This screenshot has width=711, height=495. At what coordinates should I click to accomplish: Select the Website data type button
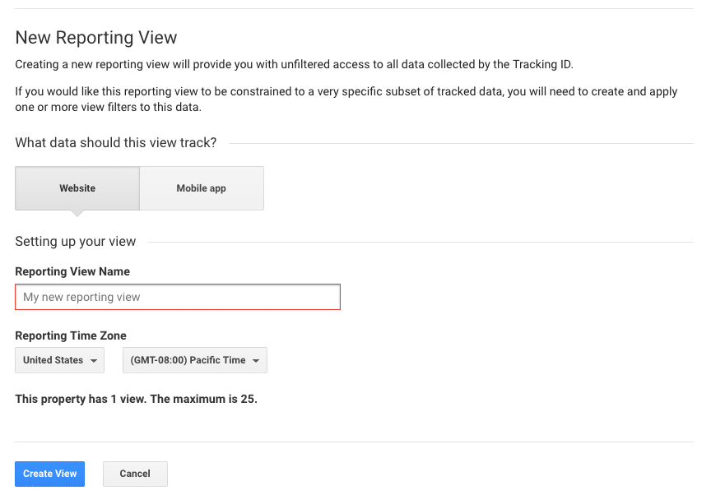(77, 188)
